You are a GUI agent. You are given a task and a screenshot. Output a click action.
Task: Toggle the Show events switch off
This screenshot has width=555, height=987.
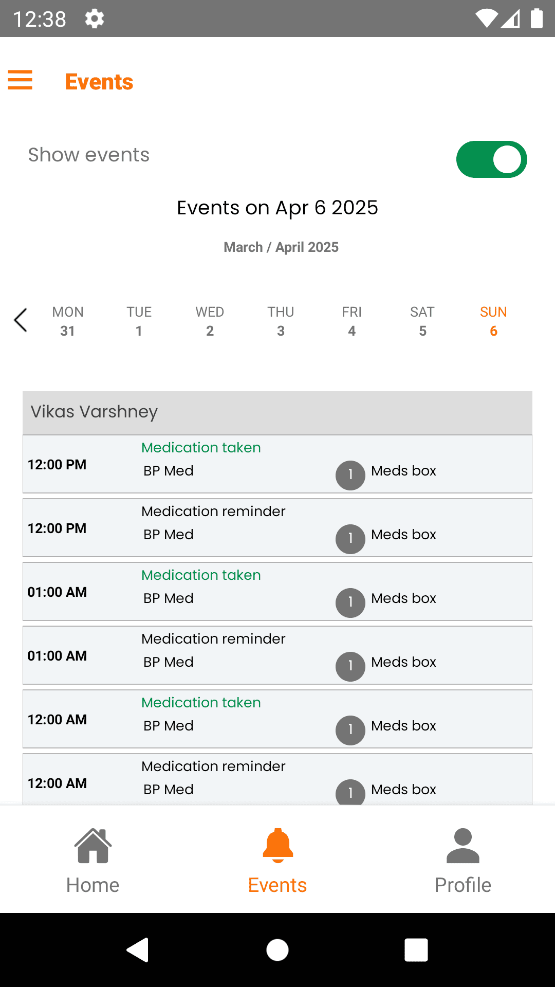[x=491, y=159]
